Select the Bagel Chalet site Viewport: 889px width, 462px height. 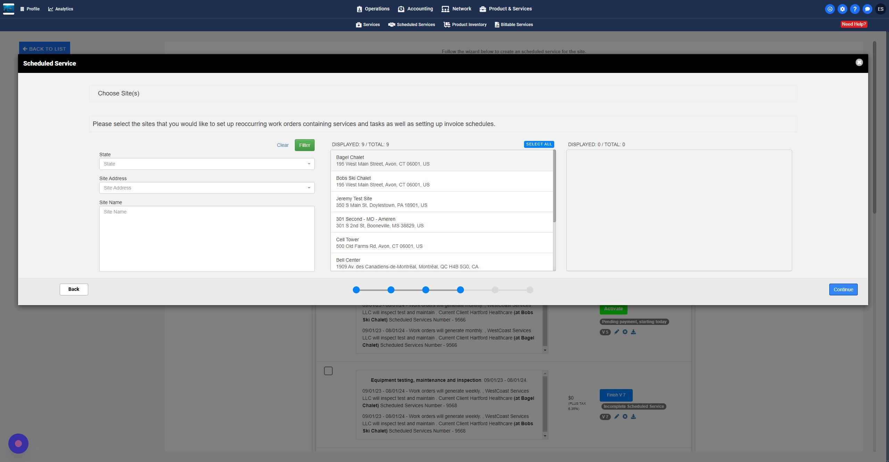click(x=441, y=160)
